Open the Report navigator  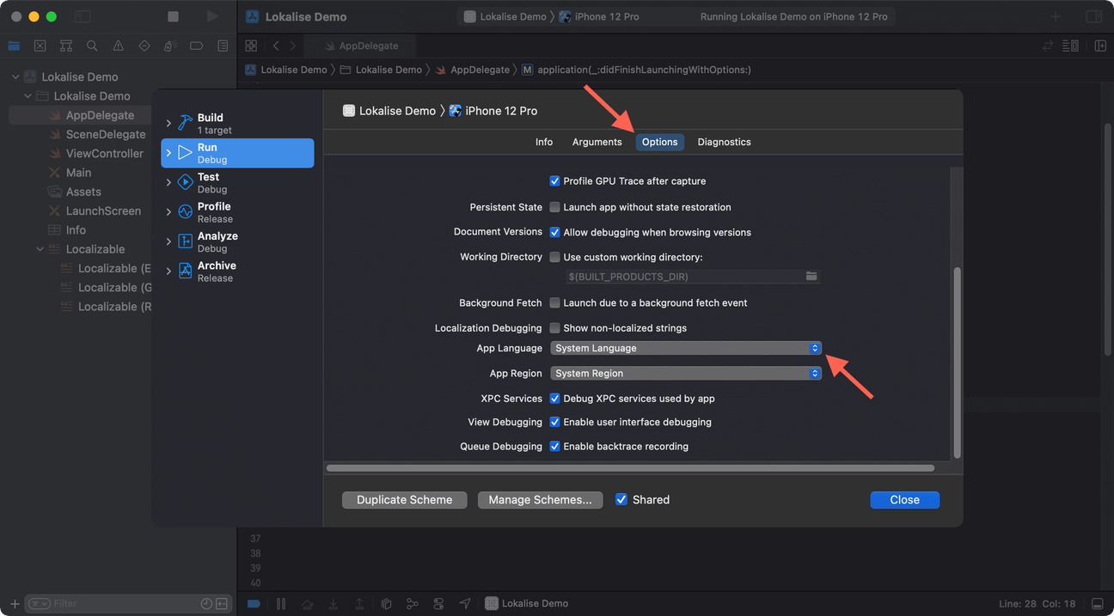coord(223,46)
